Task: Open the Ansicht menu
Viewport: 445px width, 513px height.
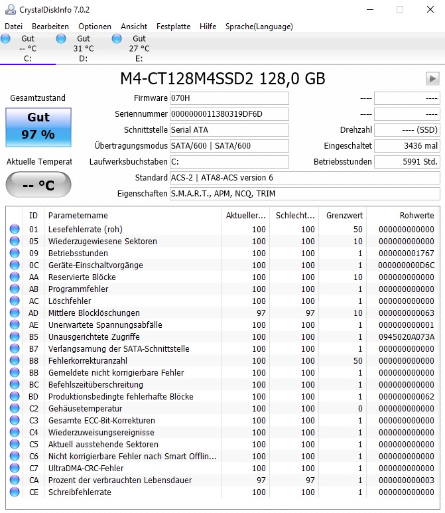Action: tap(134, 27)
